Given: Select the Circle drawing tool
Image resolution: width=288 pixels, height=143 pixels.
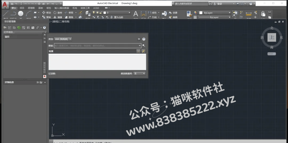Looking at the screenshot, I should point(21,14).
